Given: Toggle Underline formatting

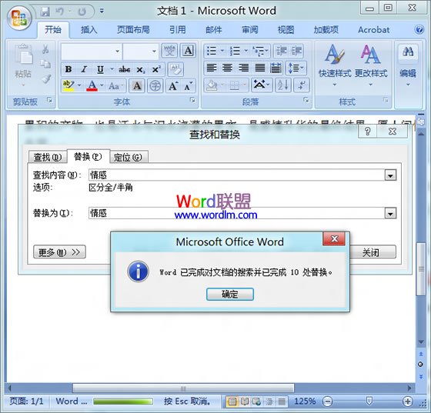Looking at the screenshot, I should pos(100,69).
